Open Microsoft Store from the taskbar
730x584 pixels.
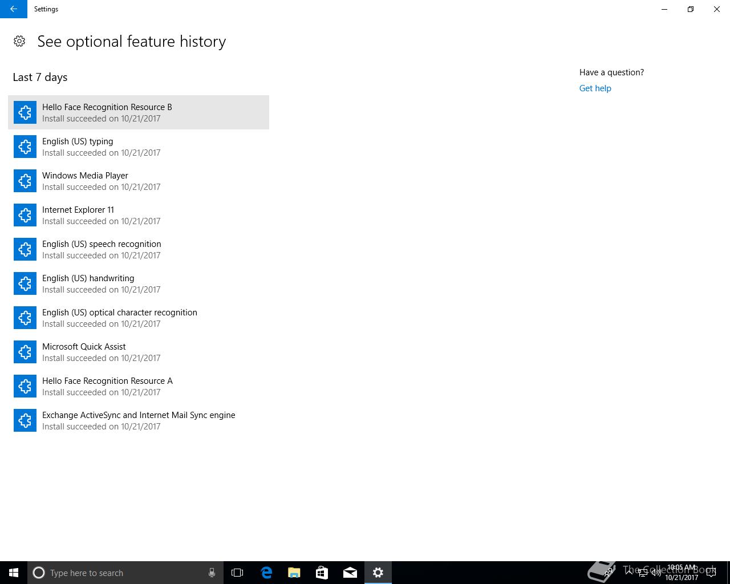[322, 573]
